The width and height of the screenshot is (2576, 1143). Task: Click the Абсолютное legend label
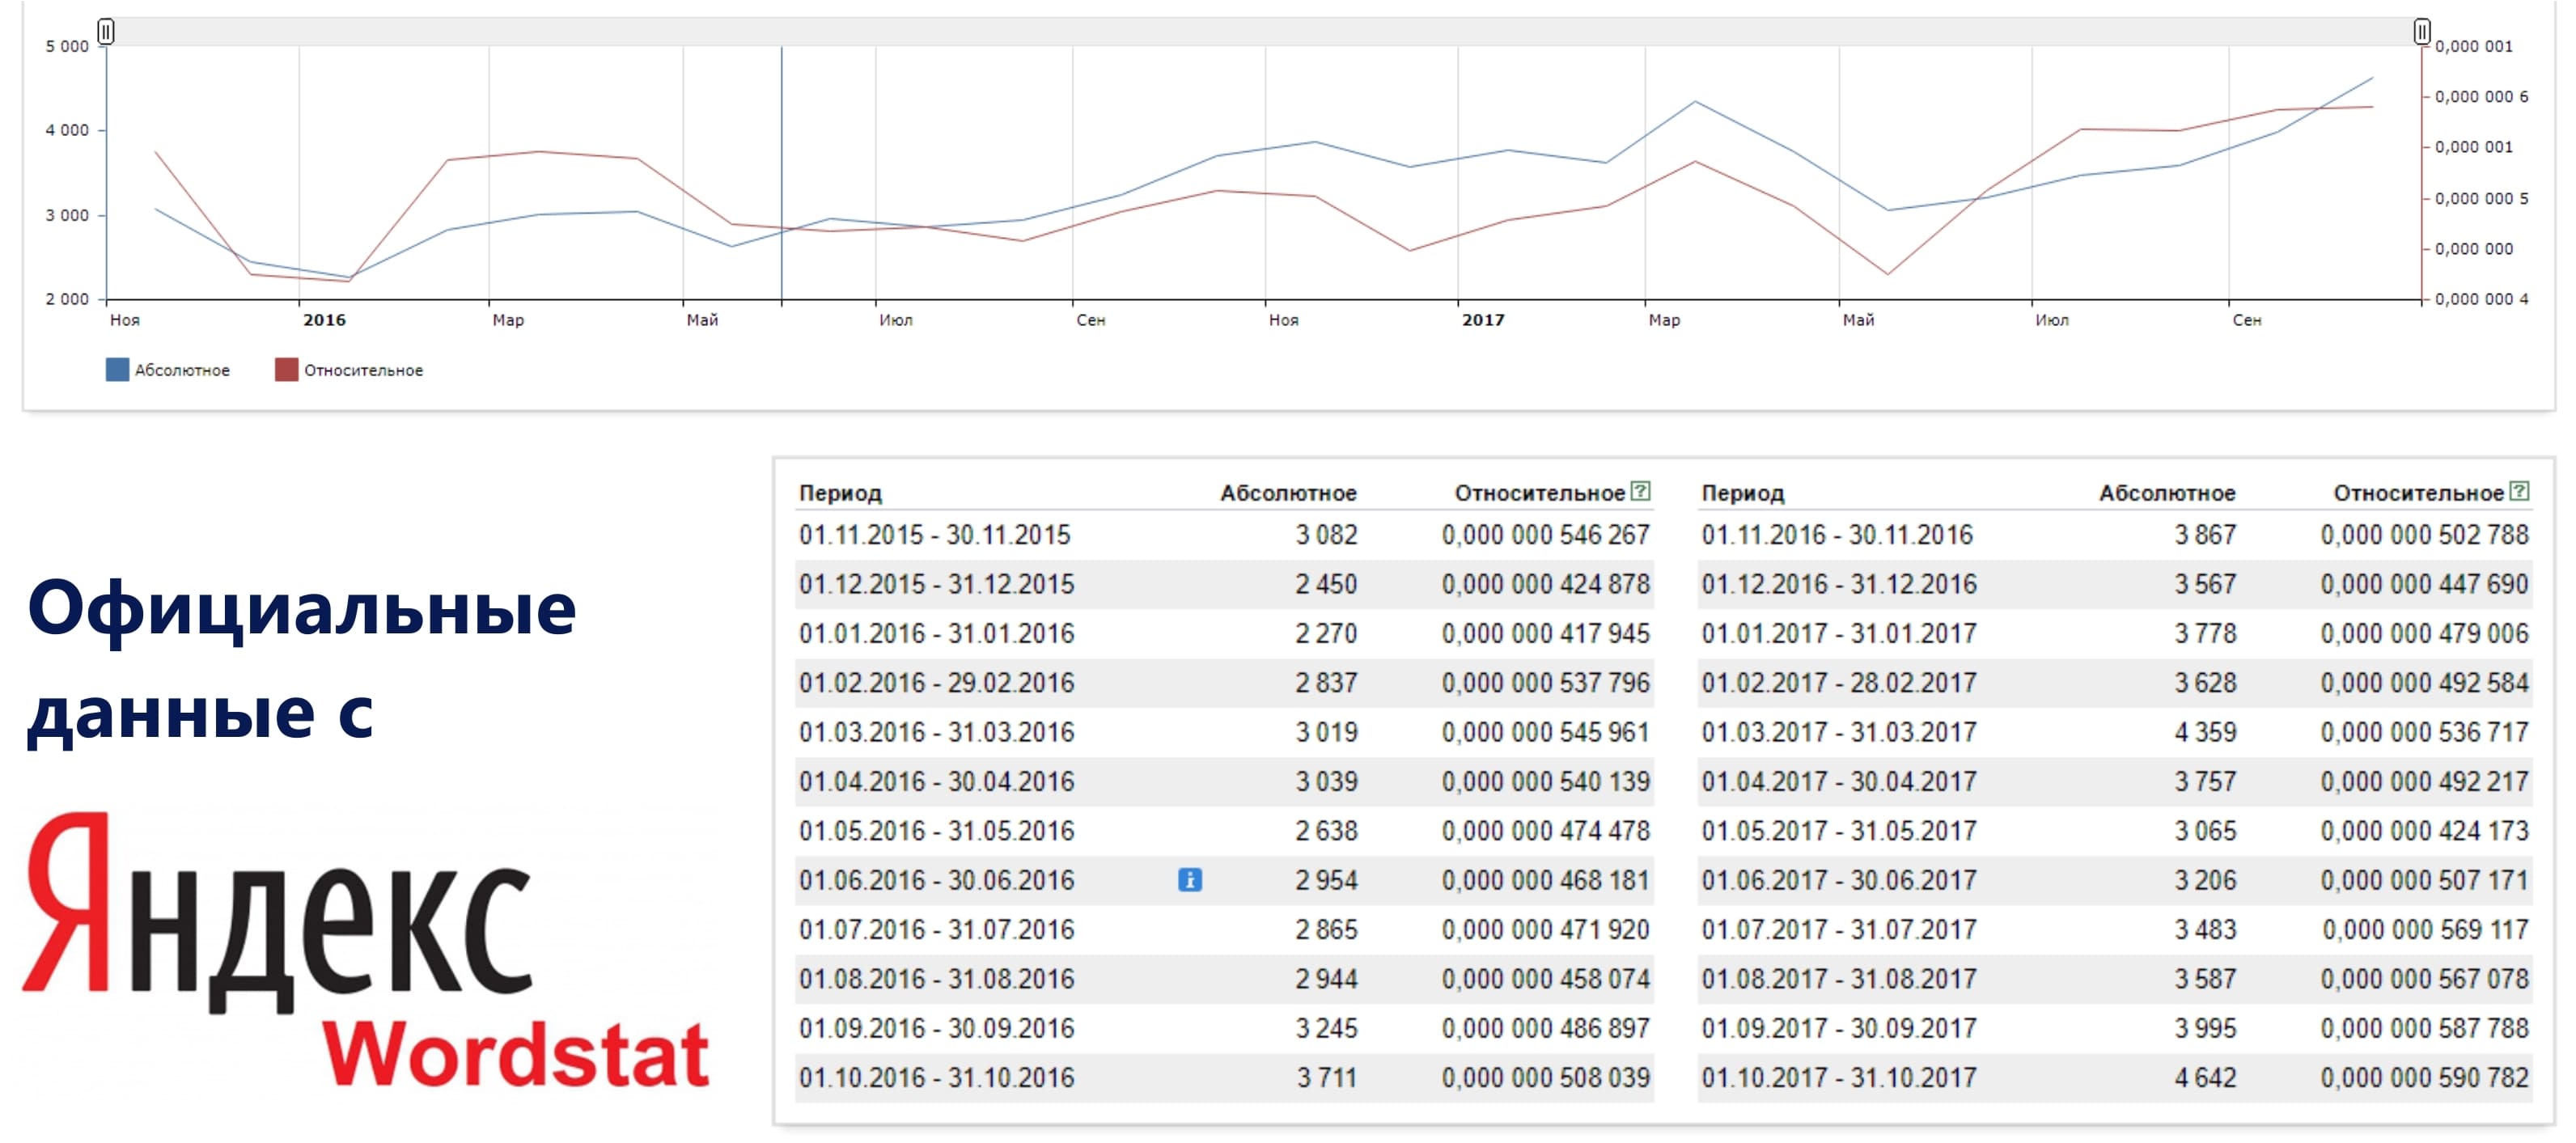tap(182, 371)
